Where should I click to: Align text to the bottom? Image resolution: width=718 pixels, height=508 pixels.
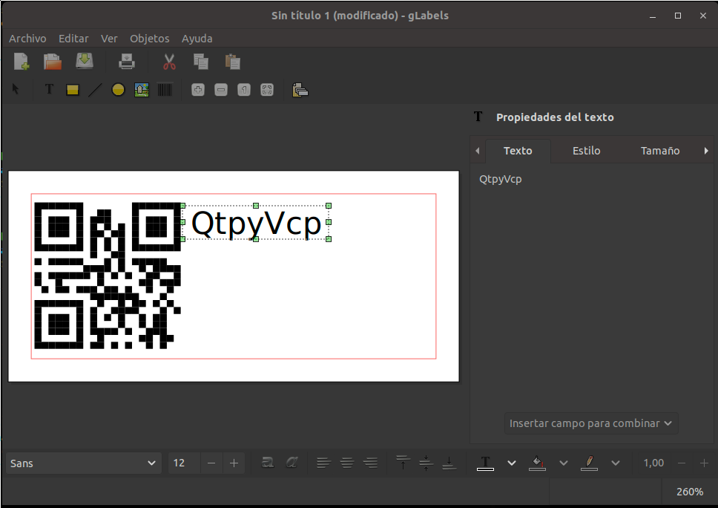point(449,463)
